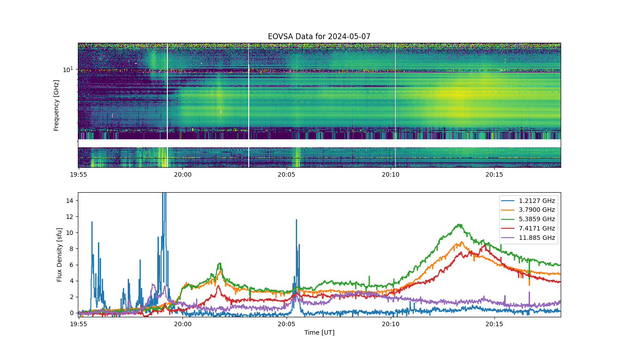Click the 1.2127 GHz legend entry
The width and height of the screenshot is (623, 356).
tap(529, 201)
